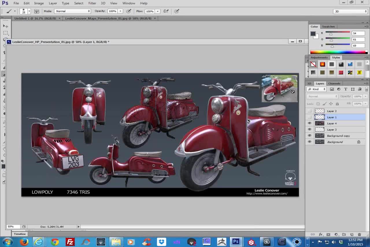Hide Layer 4 with its eye icon
The image size is (370, 247).
coord(310,123)
